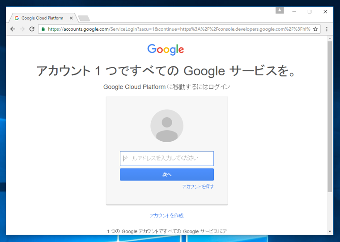Open a new tab with the blank tab button
The height and width of the screenshot is (242, 340).
(84, 18)
